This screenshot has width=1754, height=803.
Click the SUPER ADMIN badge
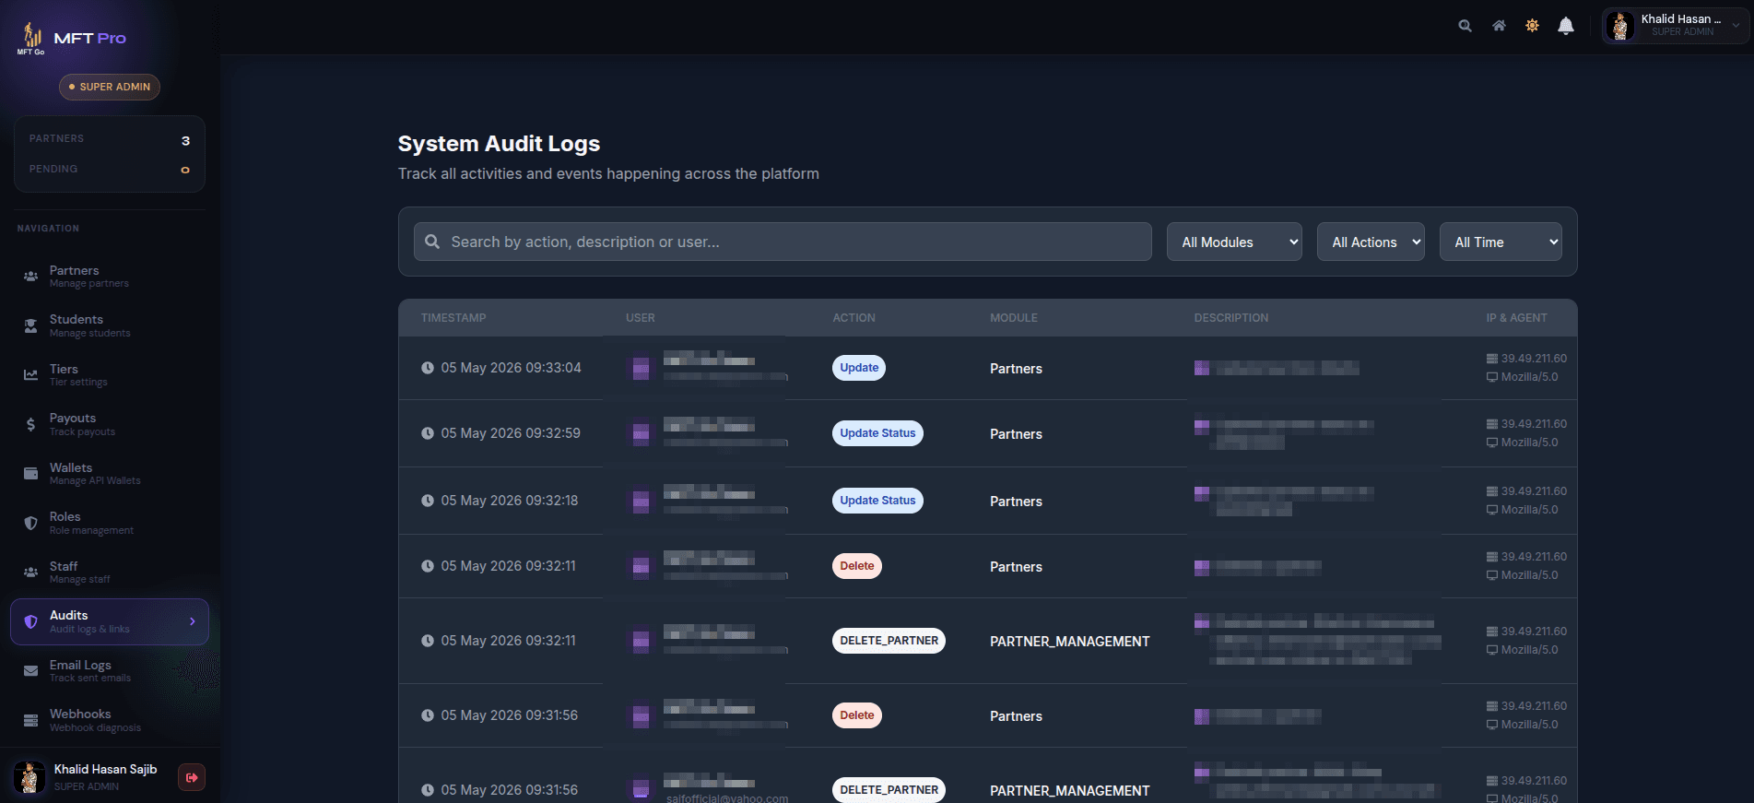110,87
